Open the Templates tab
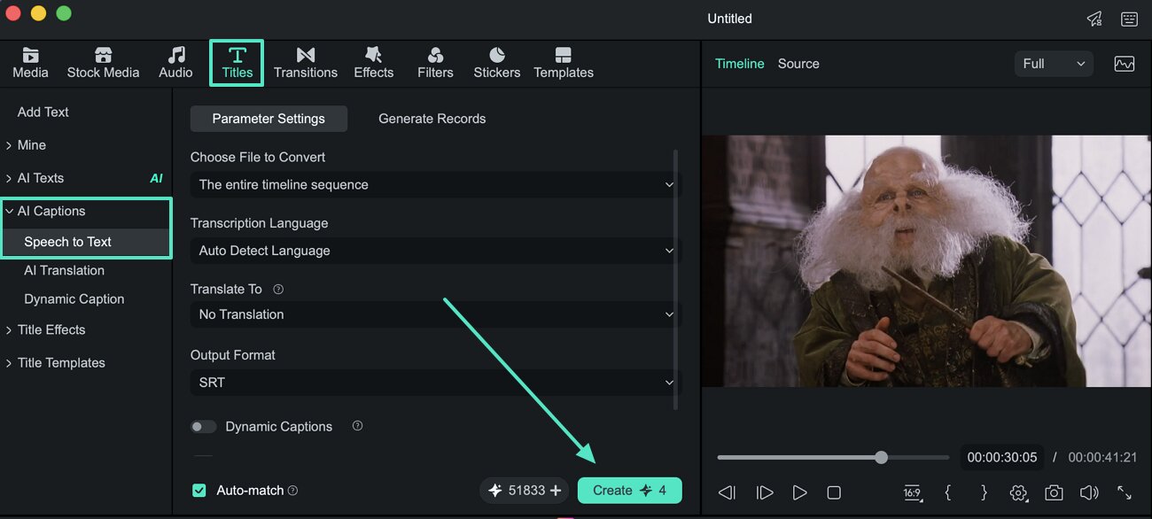This screenshot has height=519, width=1152. 564,63
